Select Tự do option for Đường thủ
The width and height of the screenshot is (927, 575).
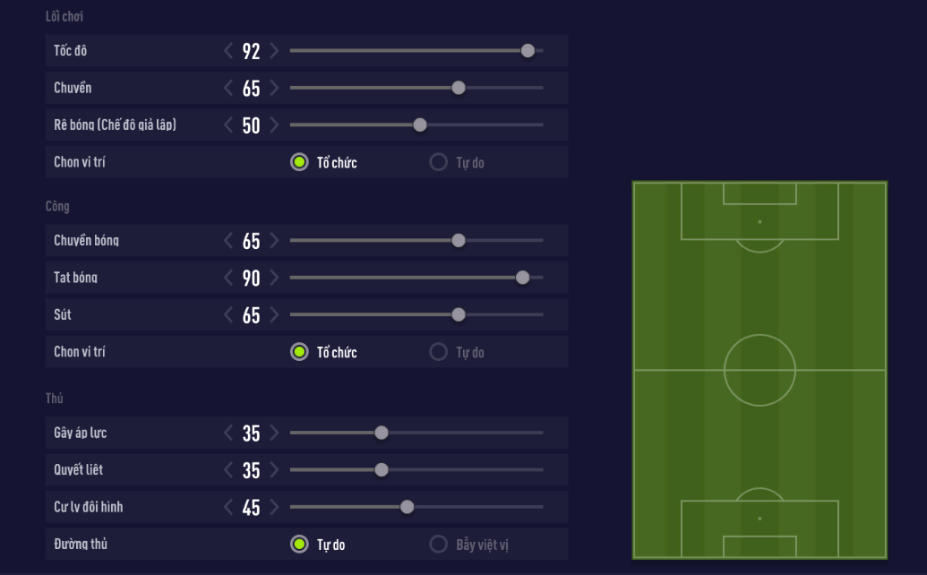(x=299, y=545)
